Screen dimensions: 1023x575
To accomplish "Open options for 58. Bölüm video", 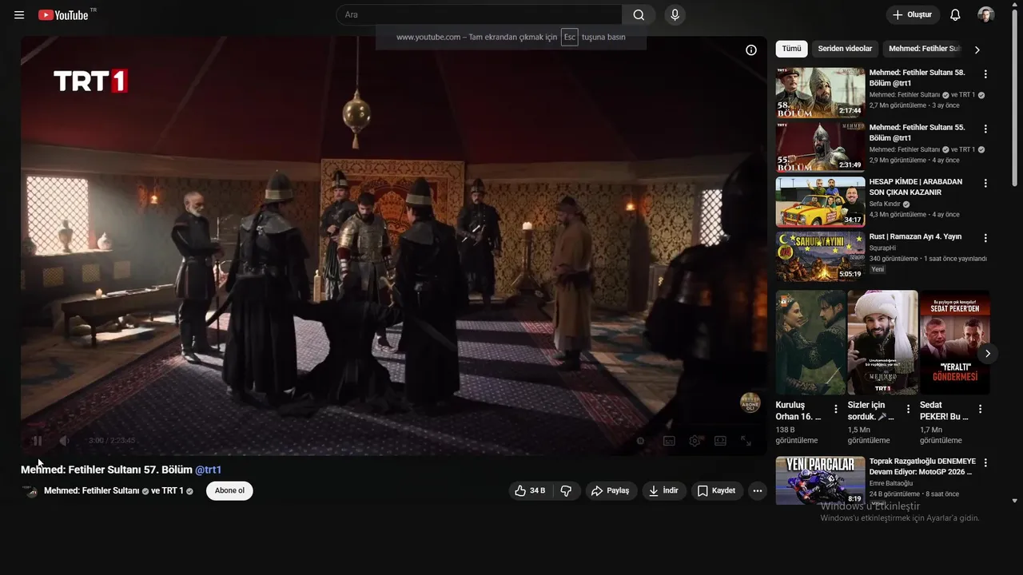I will point(985,73).
